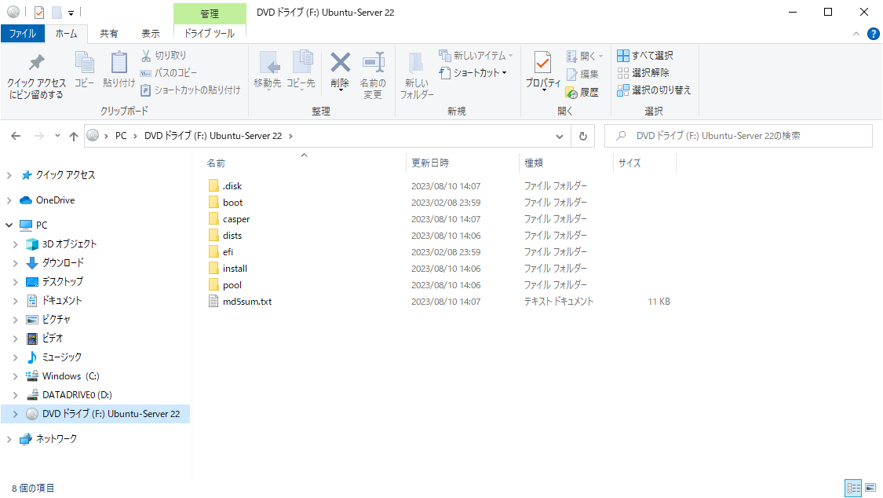Click quick access toolbar new folder icon
Screen dimensions: 883x498
click(57, 12)
